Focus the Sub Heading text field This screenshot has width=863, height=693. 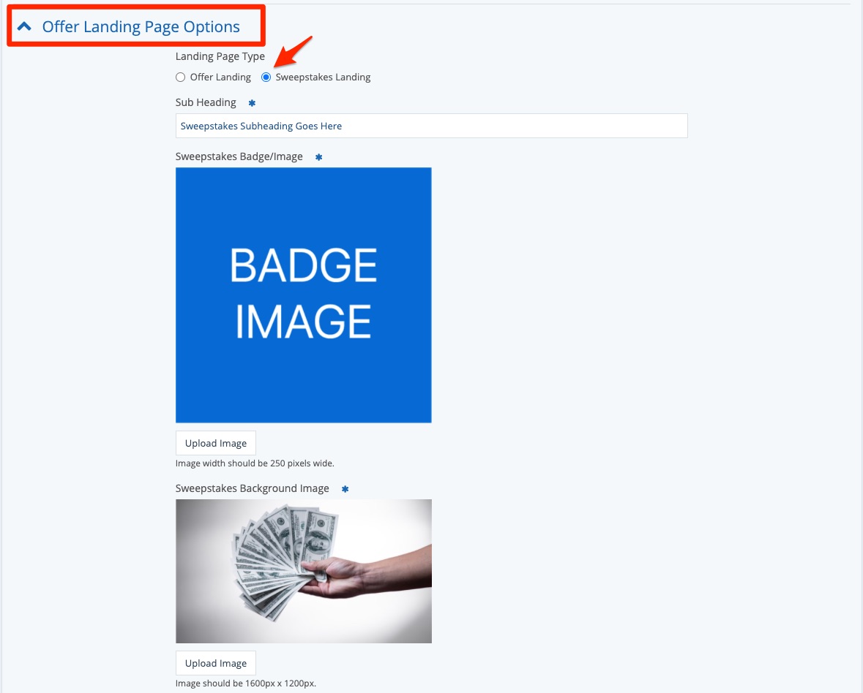[431, 126]
